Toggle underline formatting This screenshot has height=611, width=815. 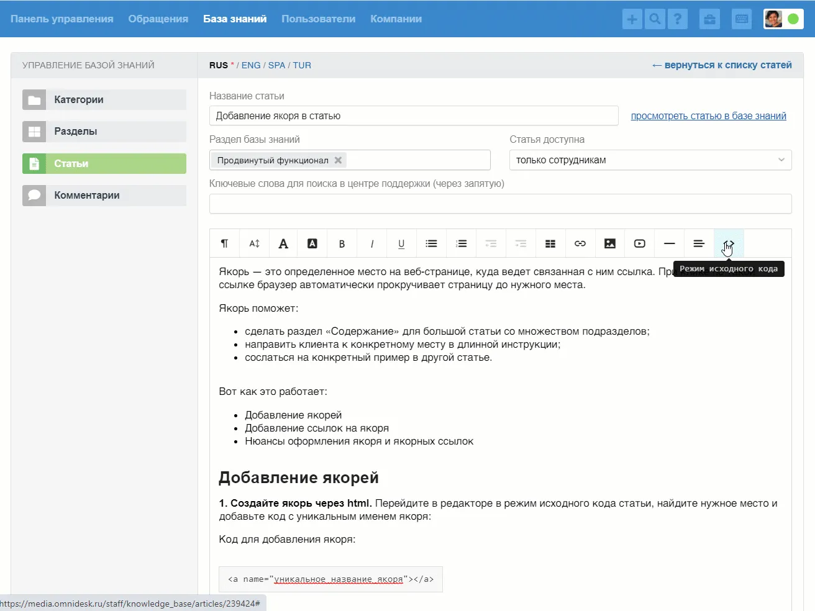tap(401, 243)
